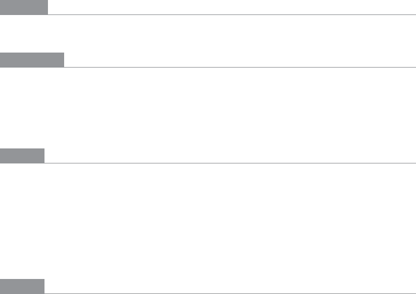Screen dimensions: 416x294
Task: Click the divider line beside the third gray block
Action: (230, 163)
